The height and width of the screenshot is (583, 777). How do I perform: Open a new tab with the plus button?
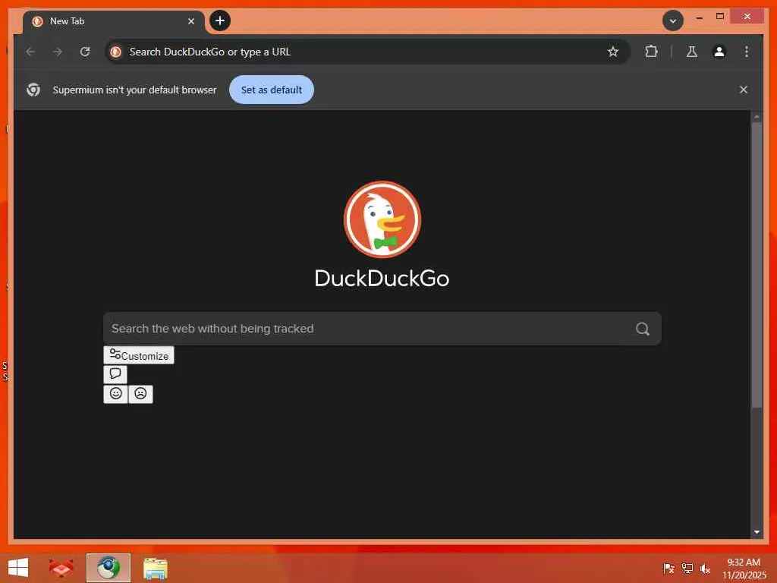(x=220, y=20)
